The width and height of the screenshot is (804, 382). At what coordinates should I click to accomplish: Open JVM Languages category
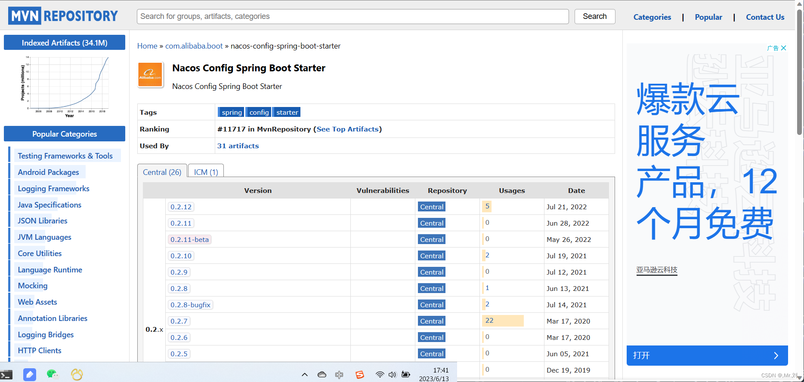(44, 237)
